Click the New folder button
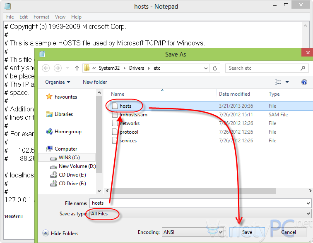The image size is (313, 243). click(95, 82)
